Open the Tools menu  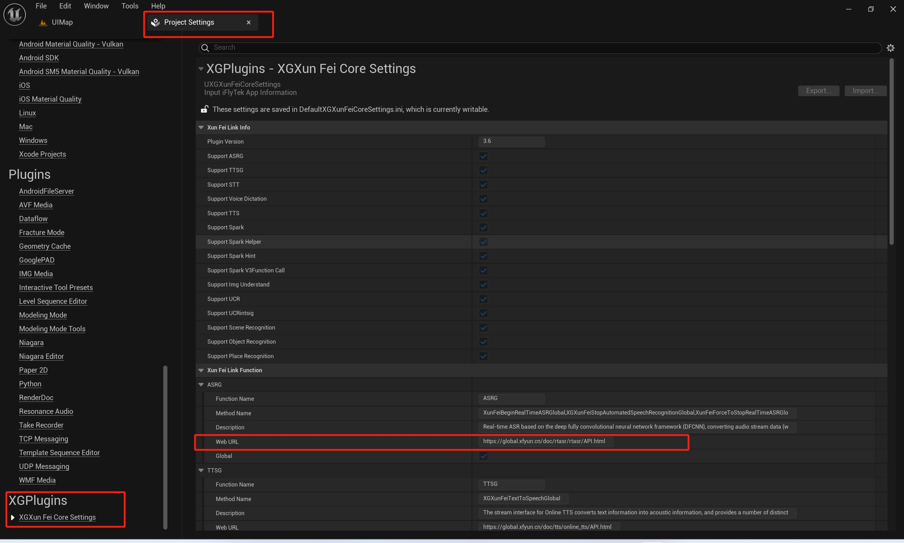[130, 6]
